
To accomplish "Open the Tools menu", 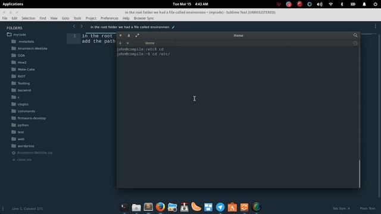I will [77, 18].
